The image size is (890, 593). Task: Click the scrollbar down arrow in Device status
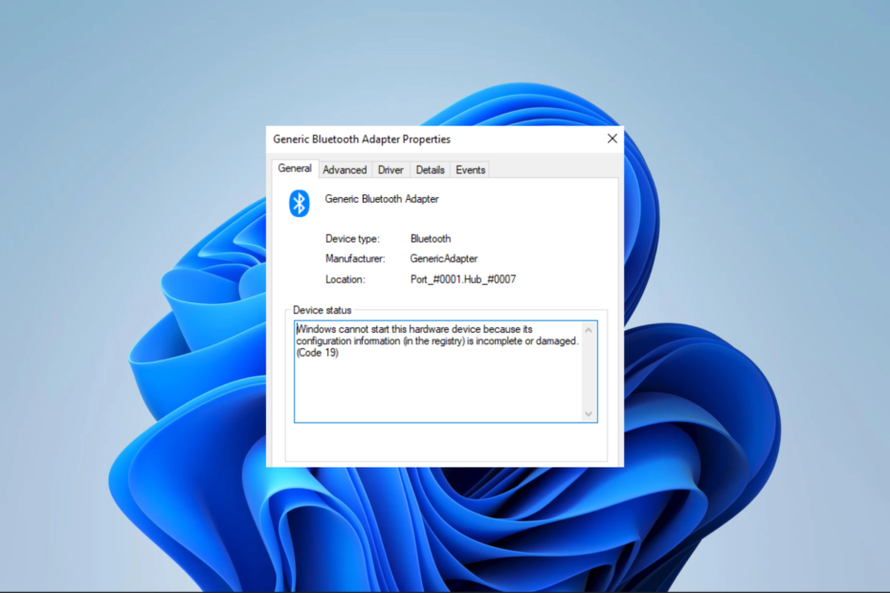pyautogui.click(x=589, y=413)
